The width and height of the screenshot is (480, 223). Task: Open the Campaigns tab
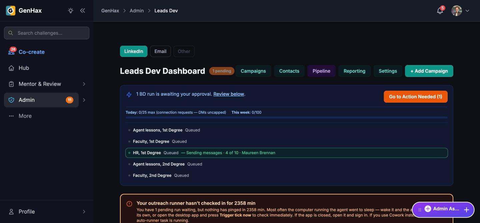pos(253,71)
